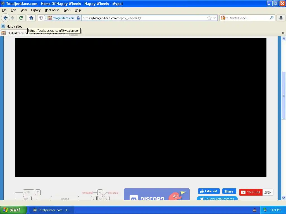Click inside the DuckDuckGo search field
The image size is (286, 214).
pos(249,18)
